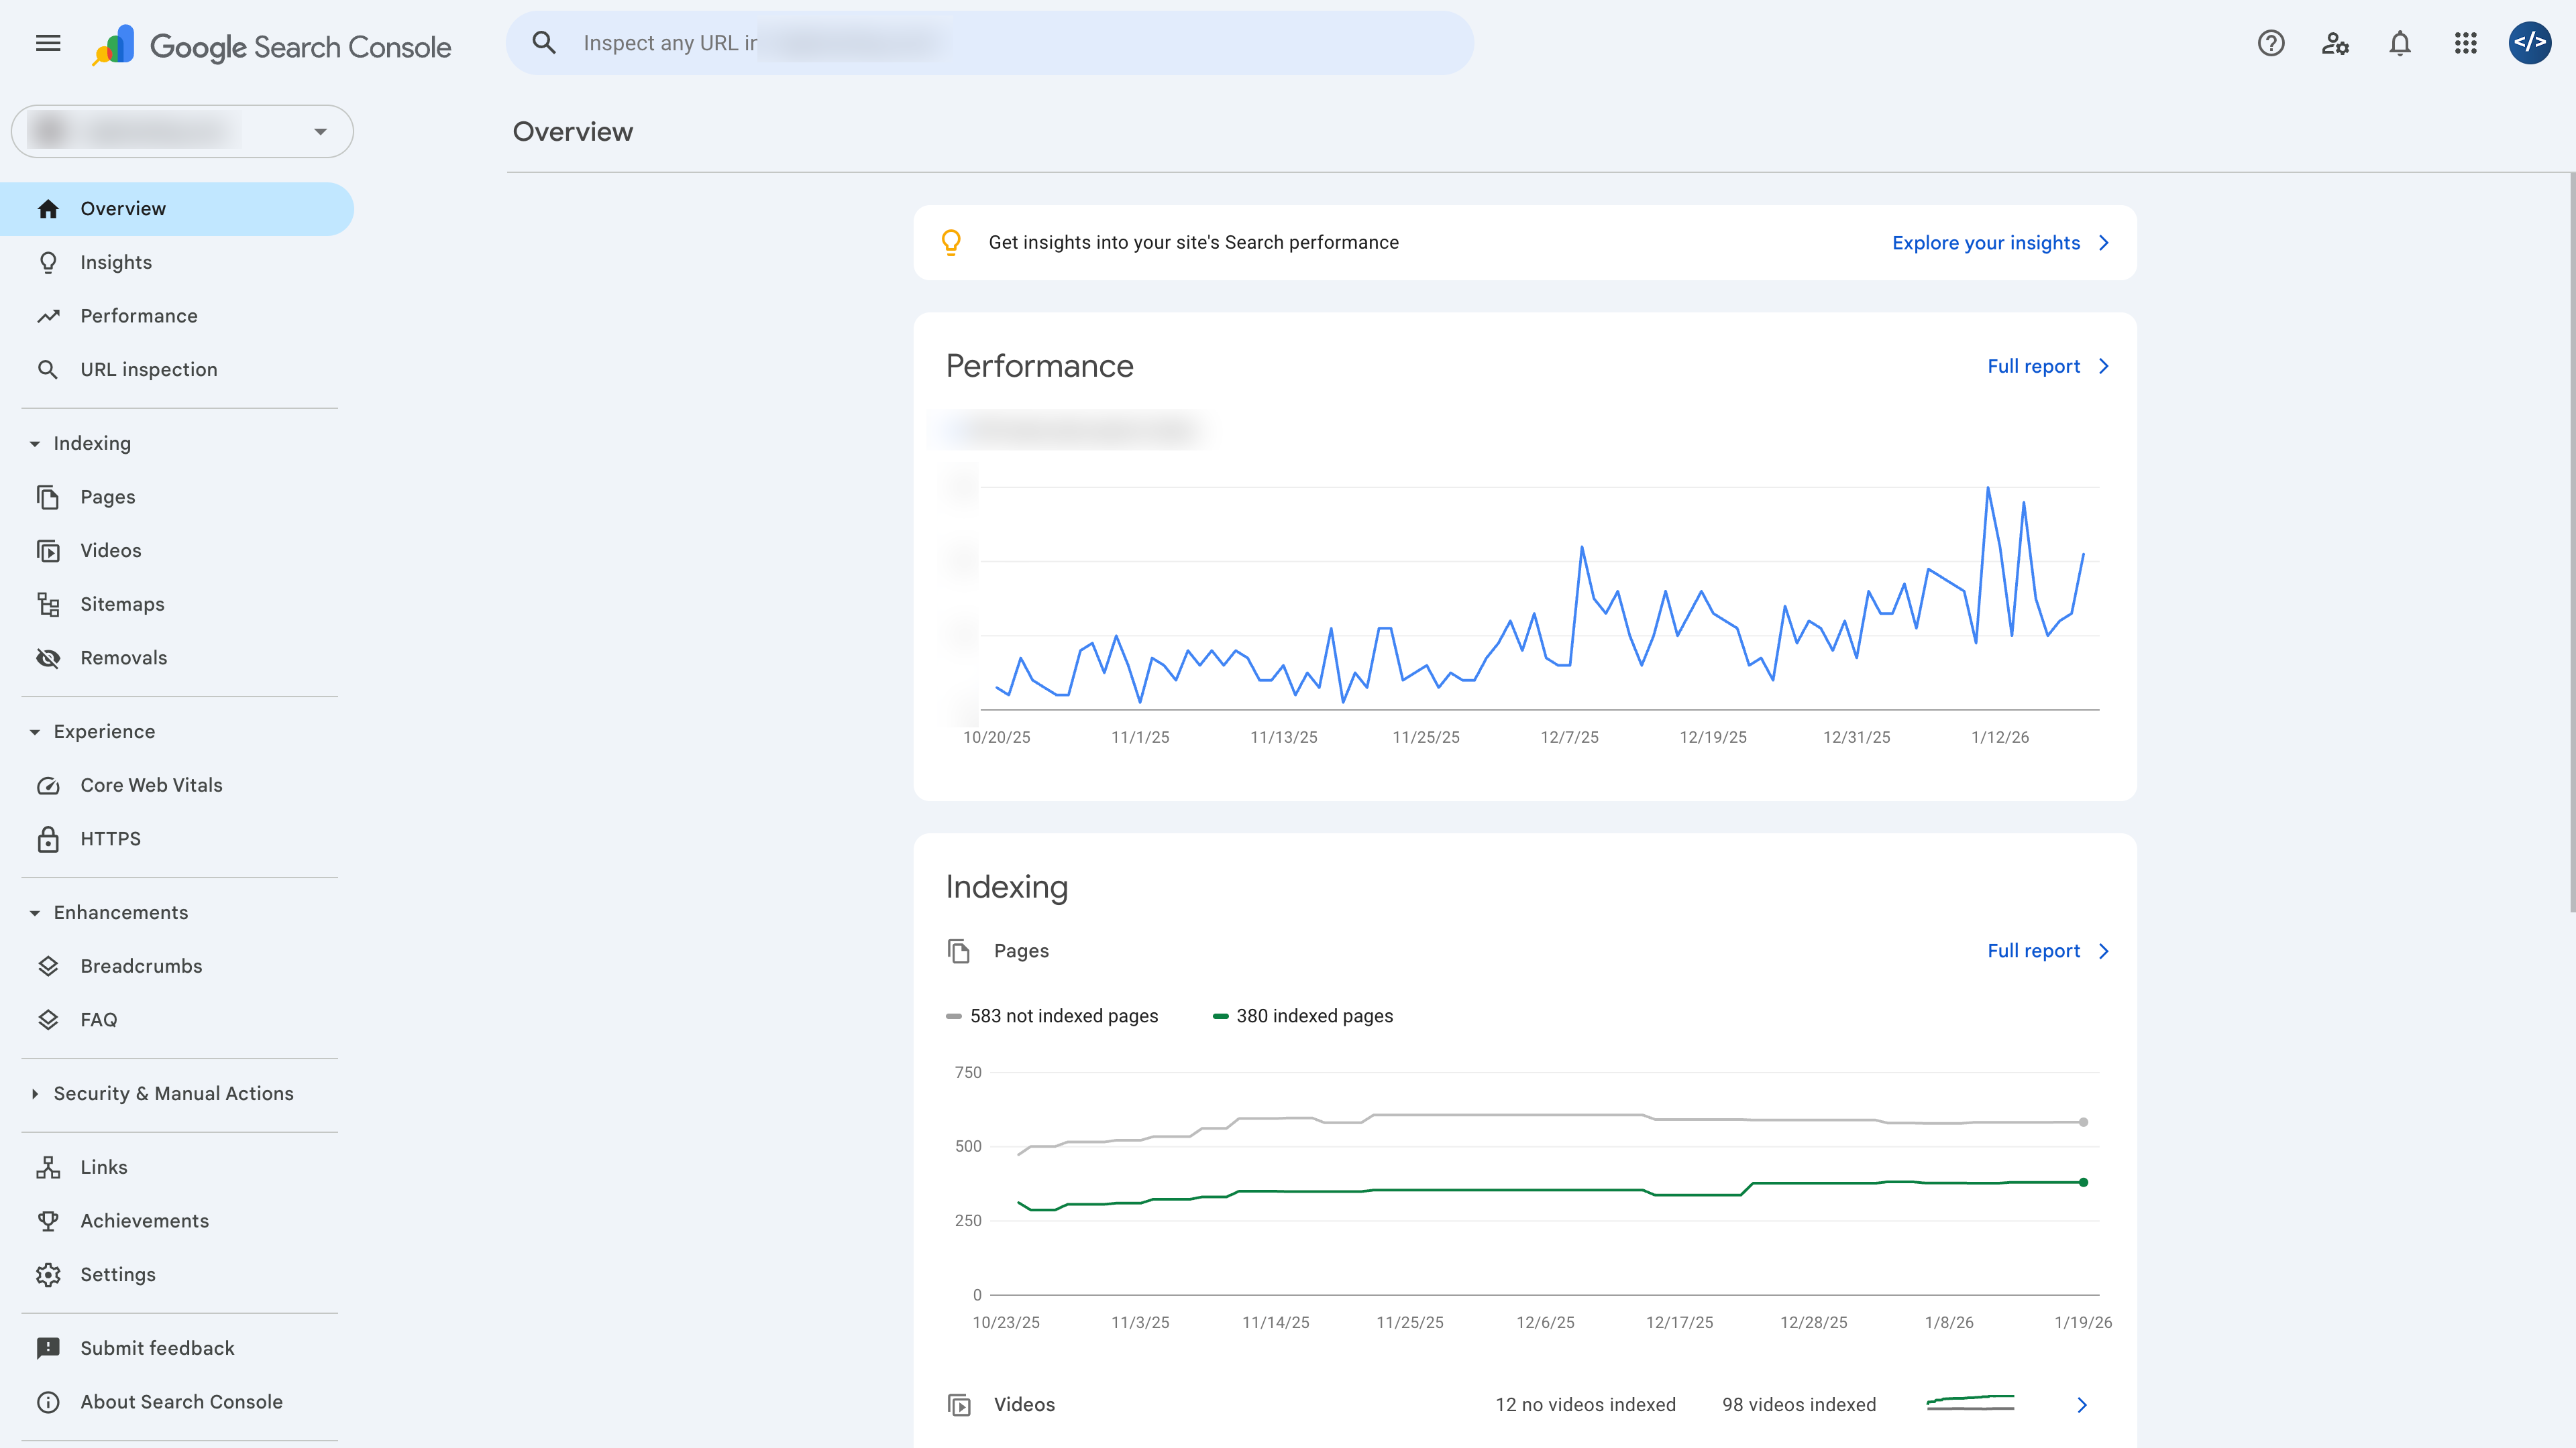Screen dimensions: 2576x1448
Task: Collapse the Enhancements section
Action: (x=35, y=913)
